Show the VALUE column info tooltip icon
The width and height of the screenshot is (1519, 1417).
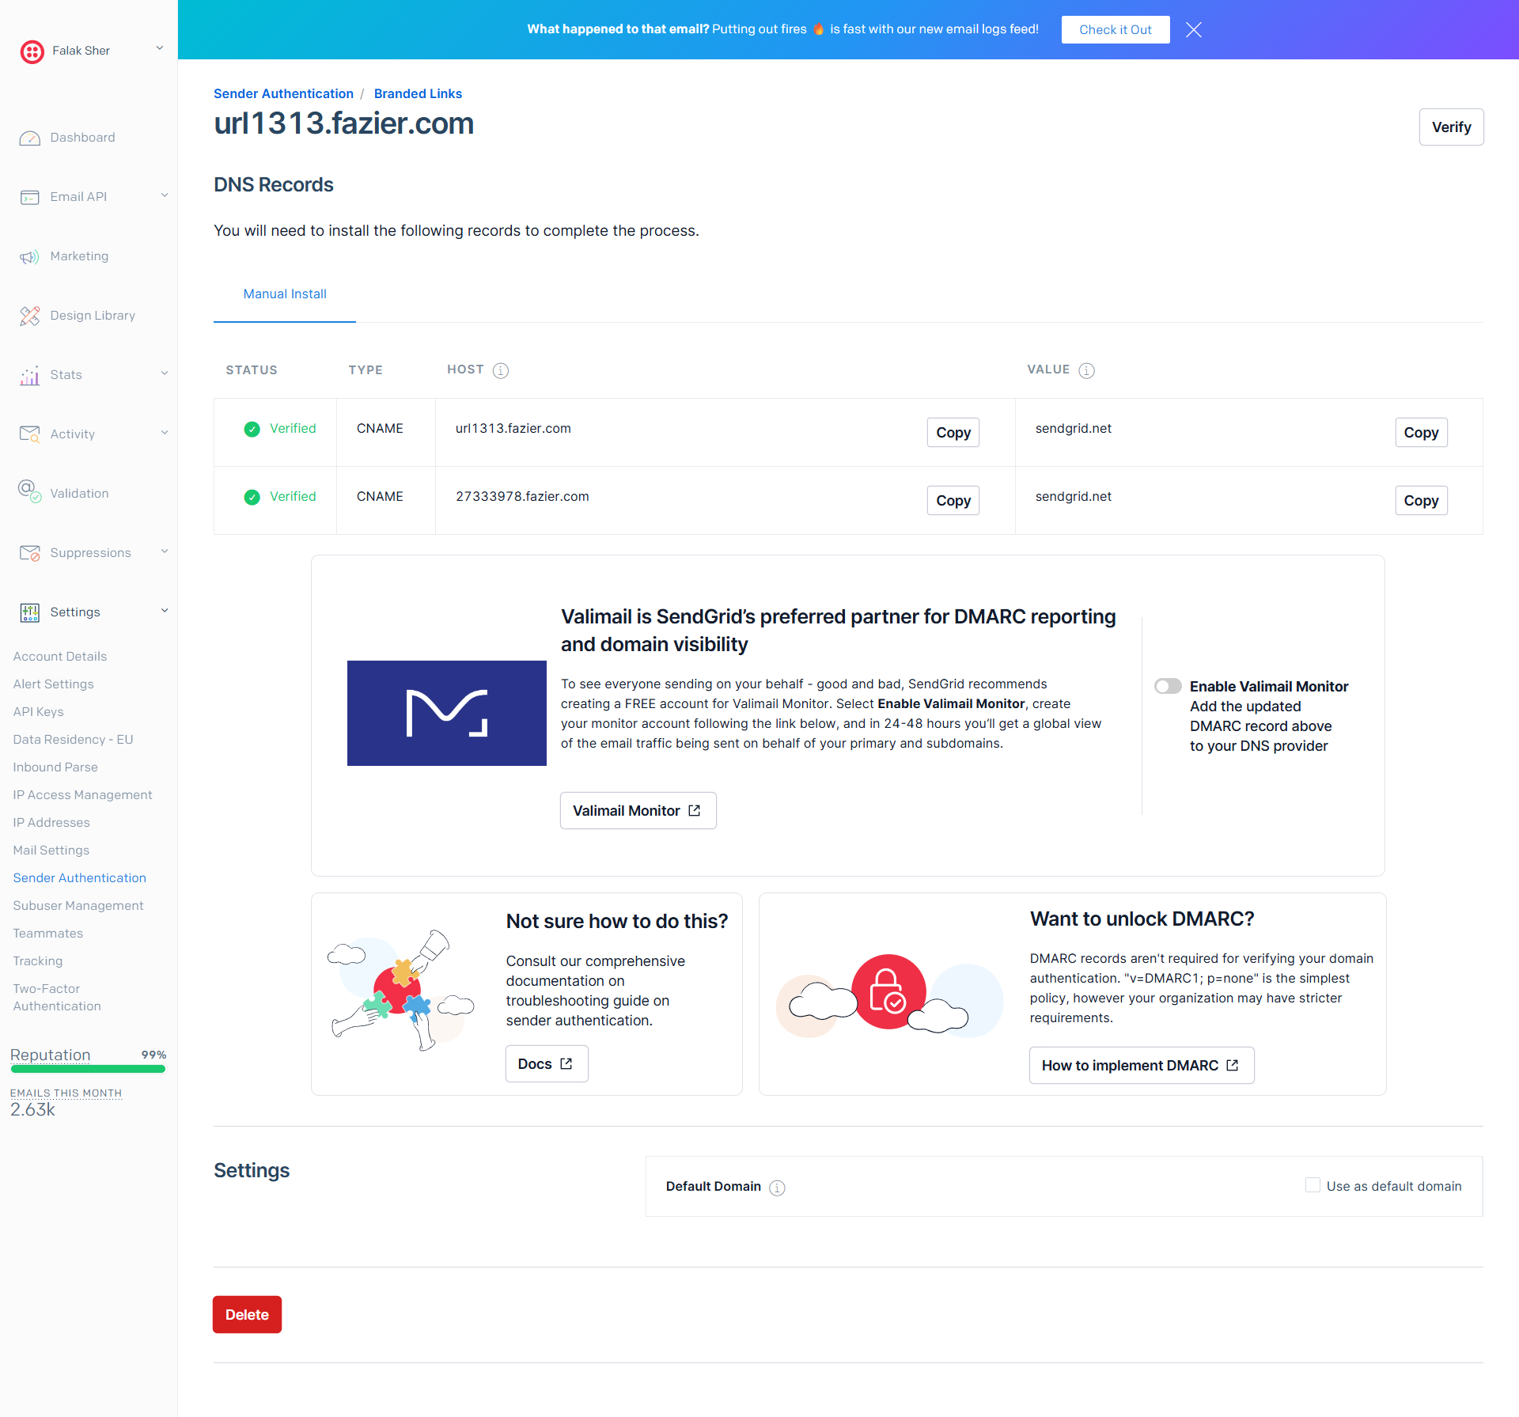[1087, 370]
